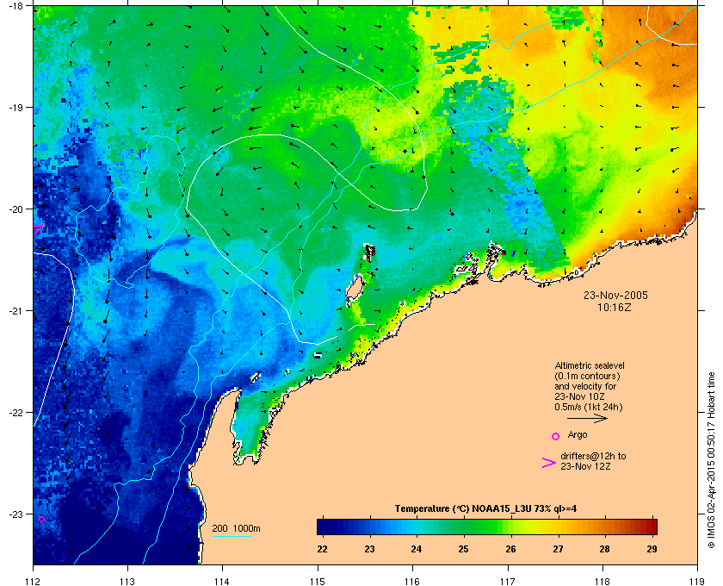Click the dark blue 22 degree end of colorbar
723x586 pixels.
tap(322, 527)
